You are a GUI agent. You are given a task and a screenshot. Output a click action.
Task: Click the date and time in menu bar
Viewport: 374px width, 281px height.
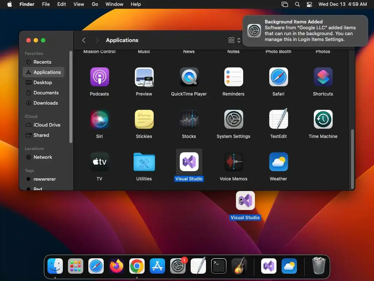(x=343, y=4)
